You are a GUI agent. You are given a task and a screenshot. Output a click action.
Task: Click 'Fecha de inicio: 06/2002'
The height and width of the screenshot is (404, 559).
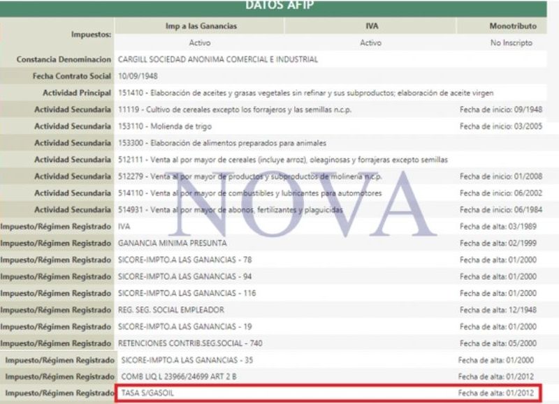click(501, 193)
